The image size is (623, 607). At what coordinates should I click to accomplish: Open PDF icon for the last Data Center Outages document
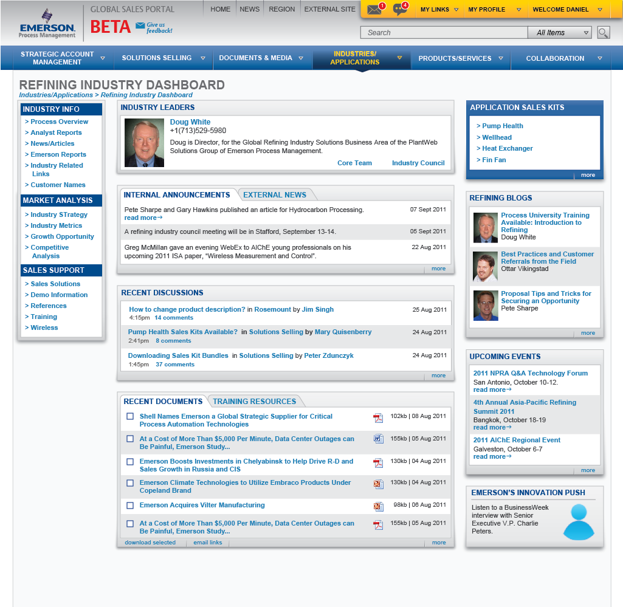pos(378,525)
